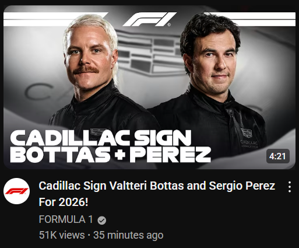This screenshot has width=299, height=248.
Task: Click the large Cadillac crest in thumbnail background
Action: tap(150, 54)
